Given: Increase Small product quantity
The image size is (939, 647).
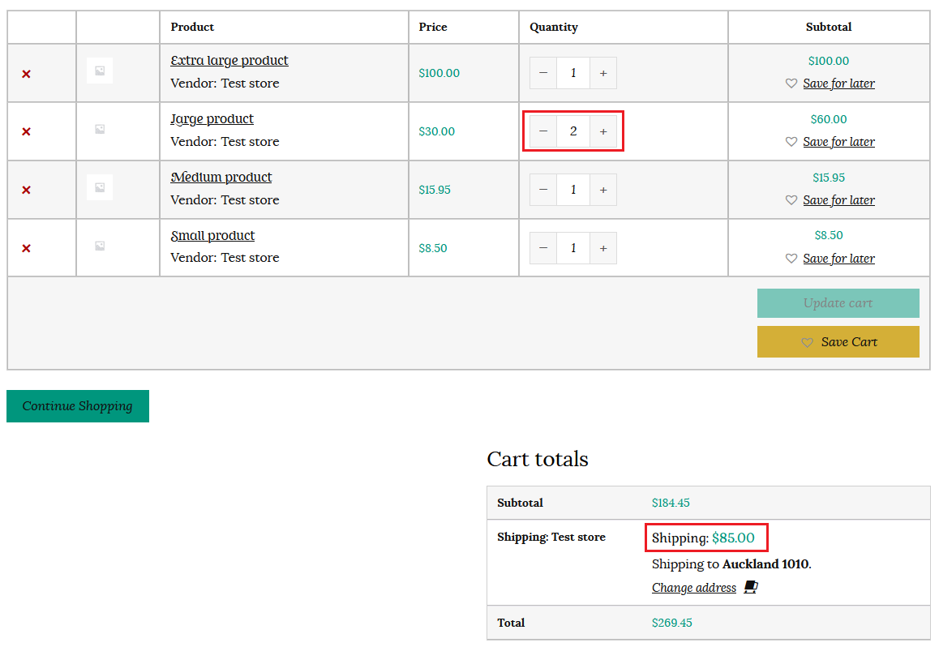Looking at the screenshot, I should point(603,248).
